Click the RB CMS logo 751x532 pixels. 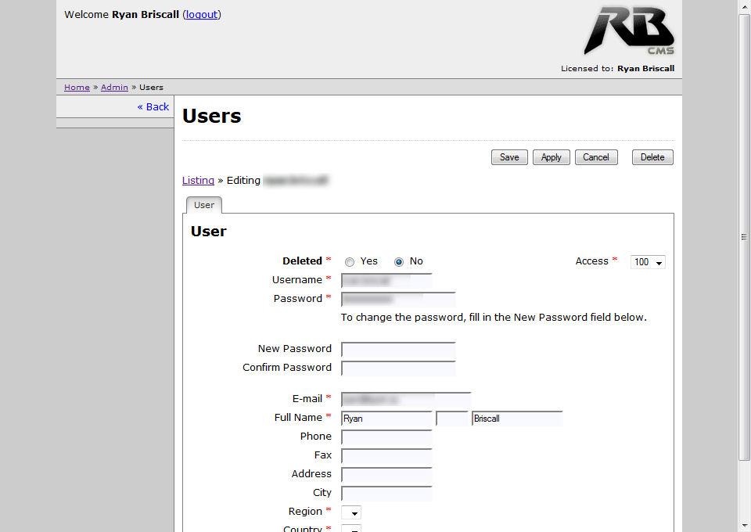(x=628, y=31)
